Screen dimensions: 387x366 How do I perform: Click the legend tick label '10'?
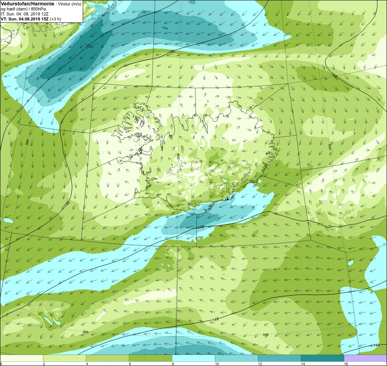216,364
